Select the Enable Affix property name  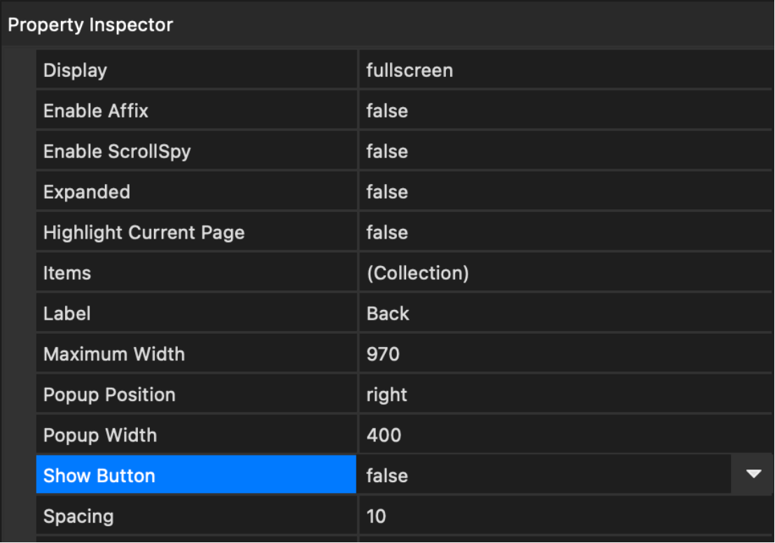click(96, 111)
